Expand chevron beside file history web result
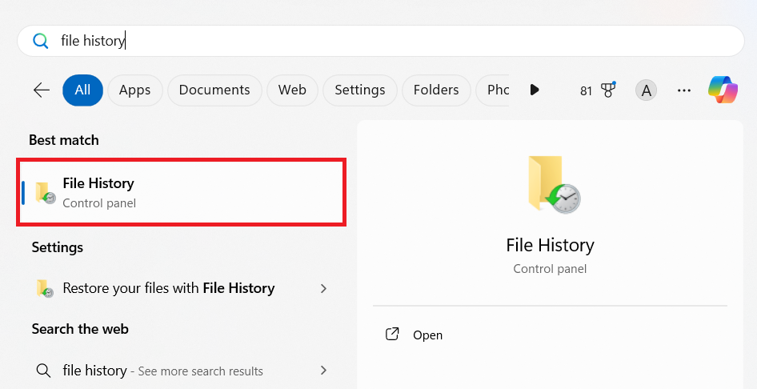The width and height of the screenshot is (757, 389). coord(323,371)
